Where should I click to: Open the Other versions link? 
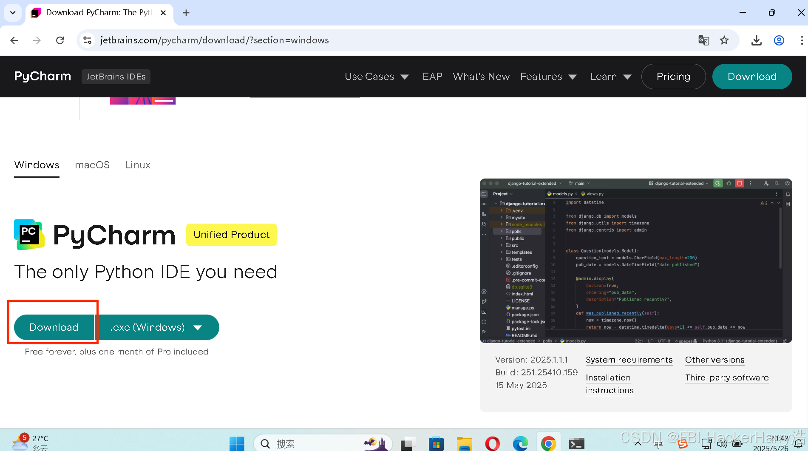(x=714, y=360)
